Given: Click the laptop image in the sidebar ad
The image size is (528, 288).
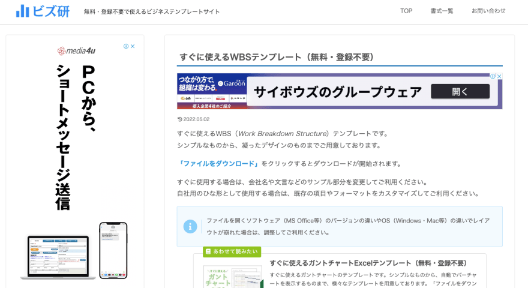Looking at the screenshot, I should pos(58,257).
